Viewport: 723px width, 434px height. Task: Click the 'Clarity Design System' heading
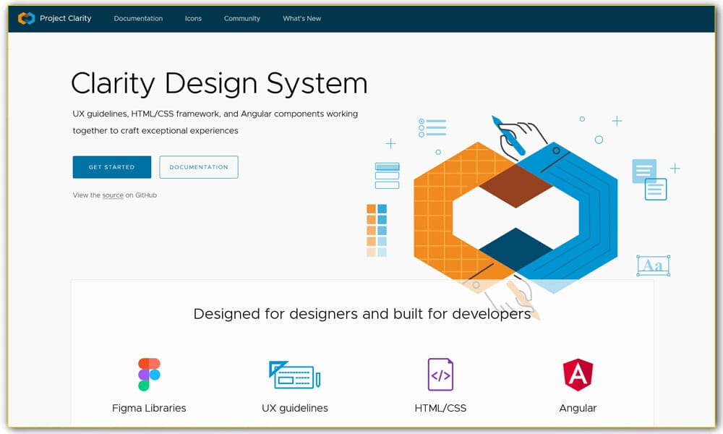coord(218,82)
